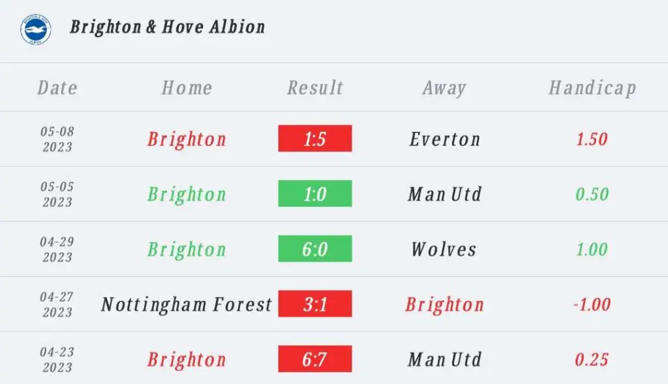This screenshot has height=384, width=668.
Task: Click Man Utd in the 05-05 row
Action: pyautogui.click(x=444, y=194)
